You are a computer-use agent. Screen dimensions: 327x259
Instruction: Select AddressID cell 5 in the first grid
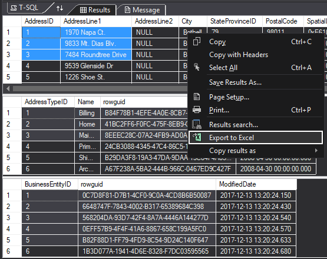41,77
